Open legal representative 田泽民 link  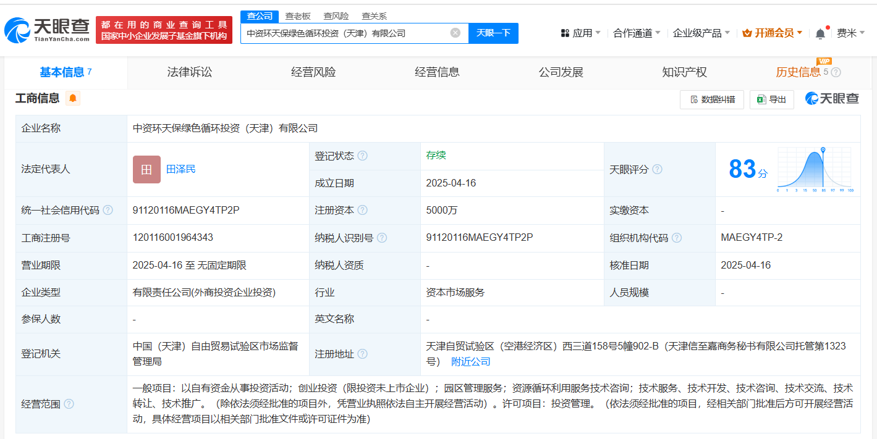[180, 169]
